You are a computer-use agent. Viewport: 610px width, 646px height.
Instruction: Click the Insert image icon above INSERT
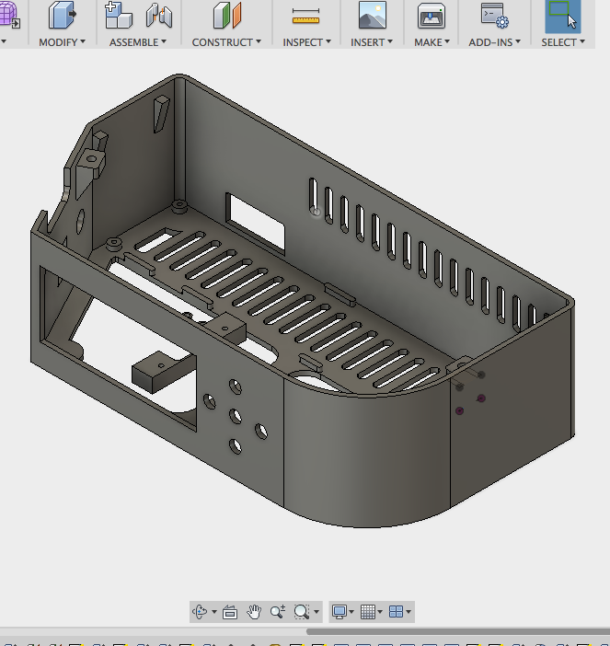[x=373, y=15]
